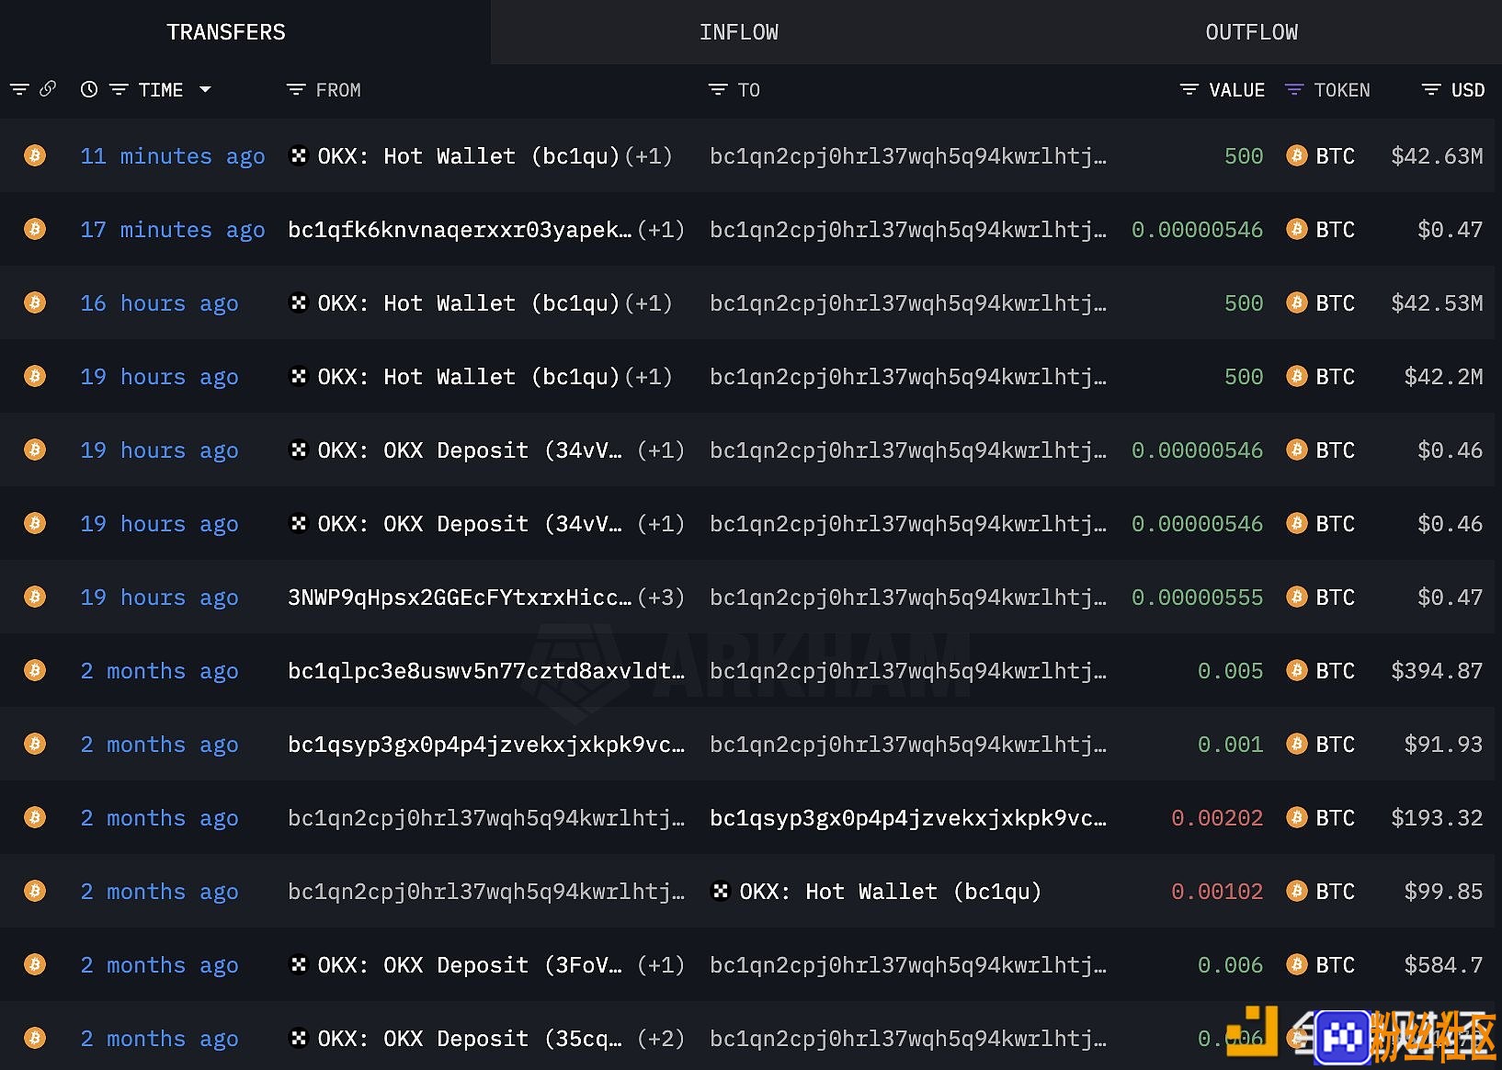The image size is (1502, 1070).
Task: Expand the TIME sort dropdown arrow
Action: coord(205,89)
